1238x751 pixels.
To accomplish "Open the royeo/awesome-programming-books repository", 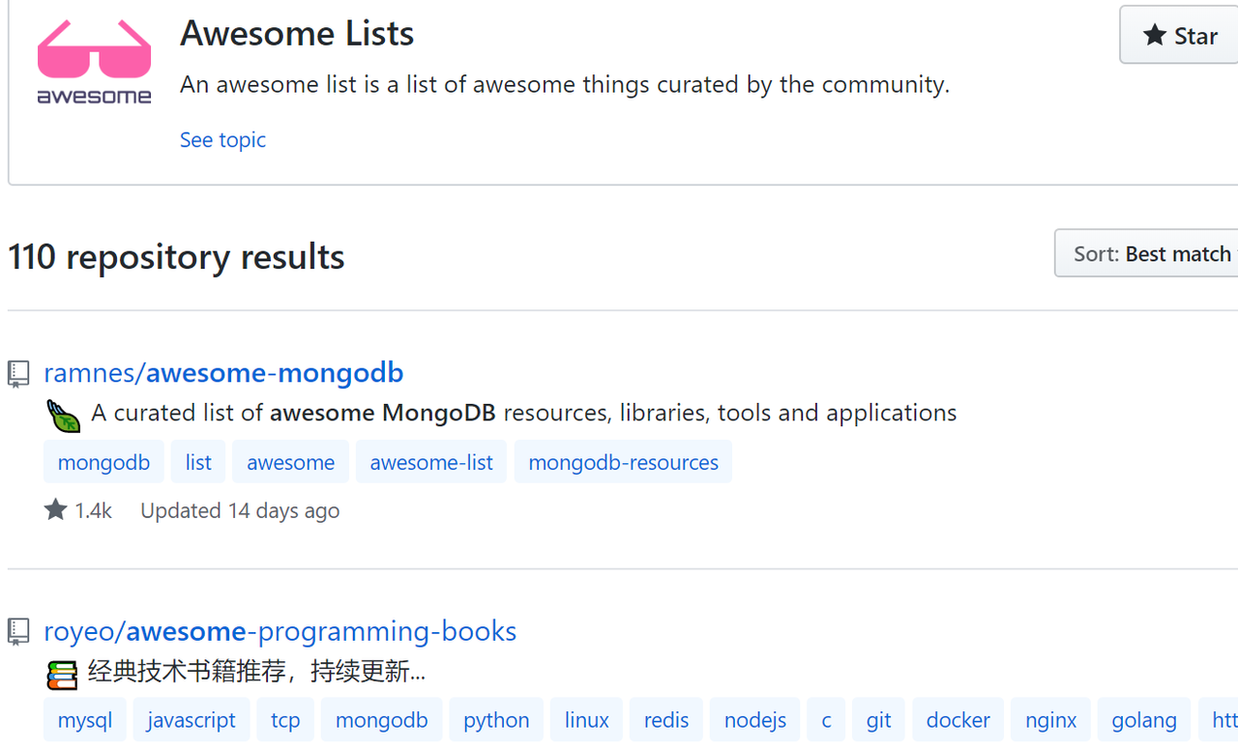I will (x=280, y=631).
